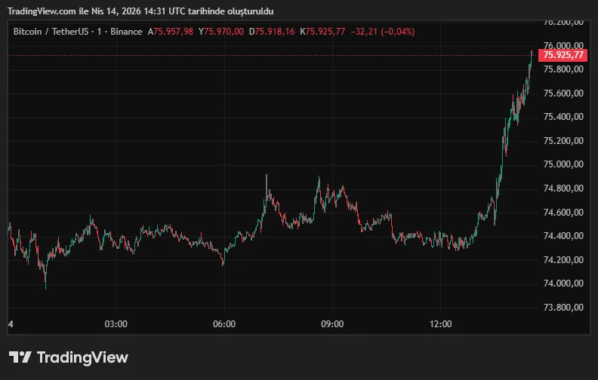The height and width of the screenshot is (380, 598).
Task: Click the high value Y75.970,00
Action: point(220,32)
